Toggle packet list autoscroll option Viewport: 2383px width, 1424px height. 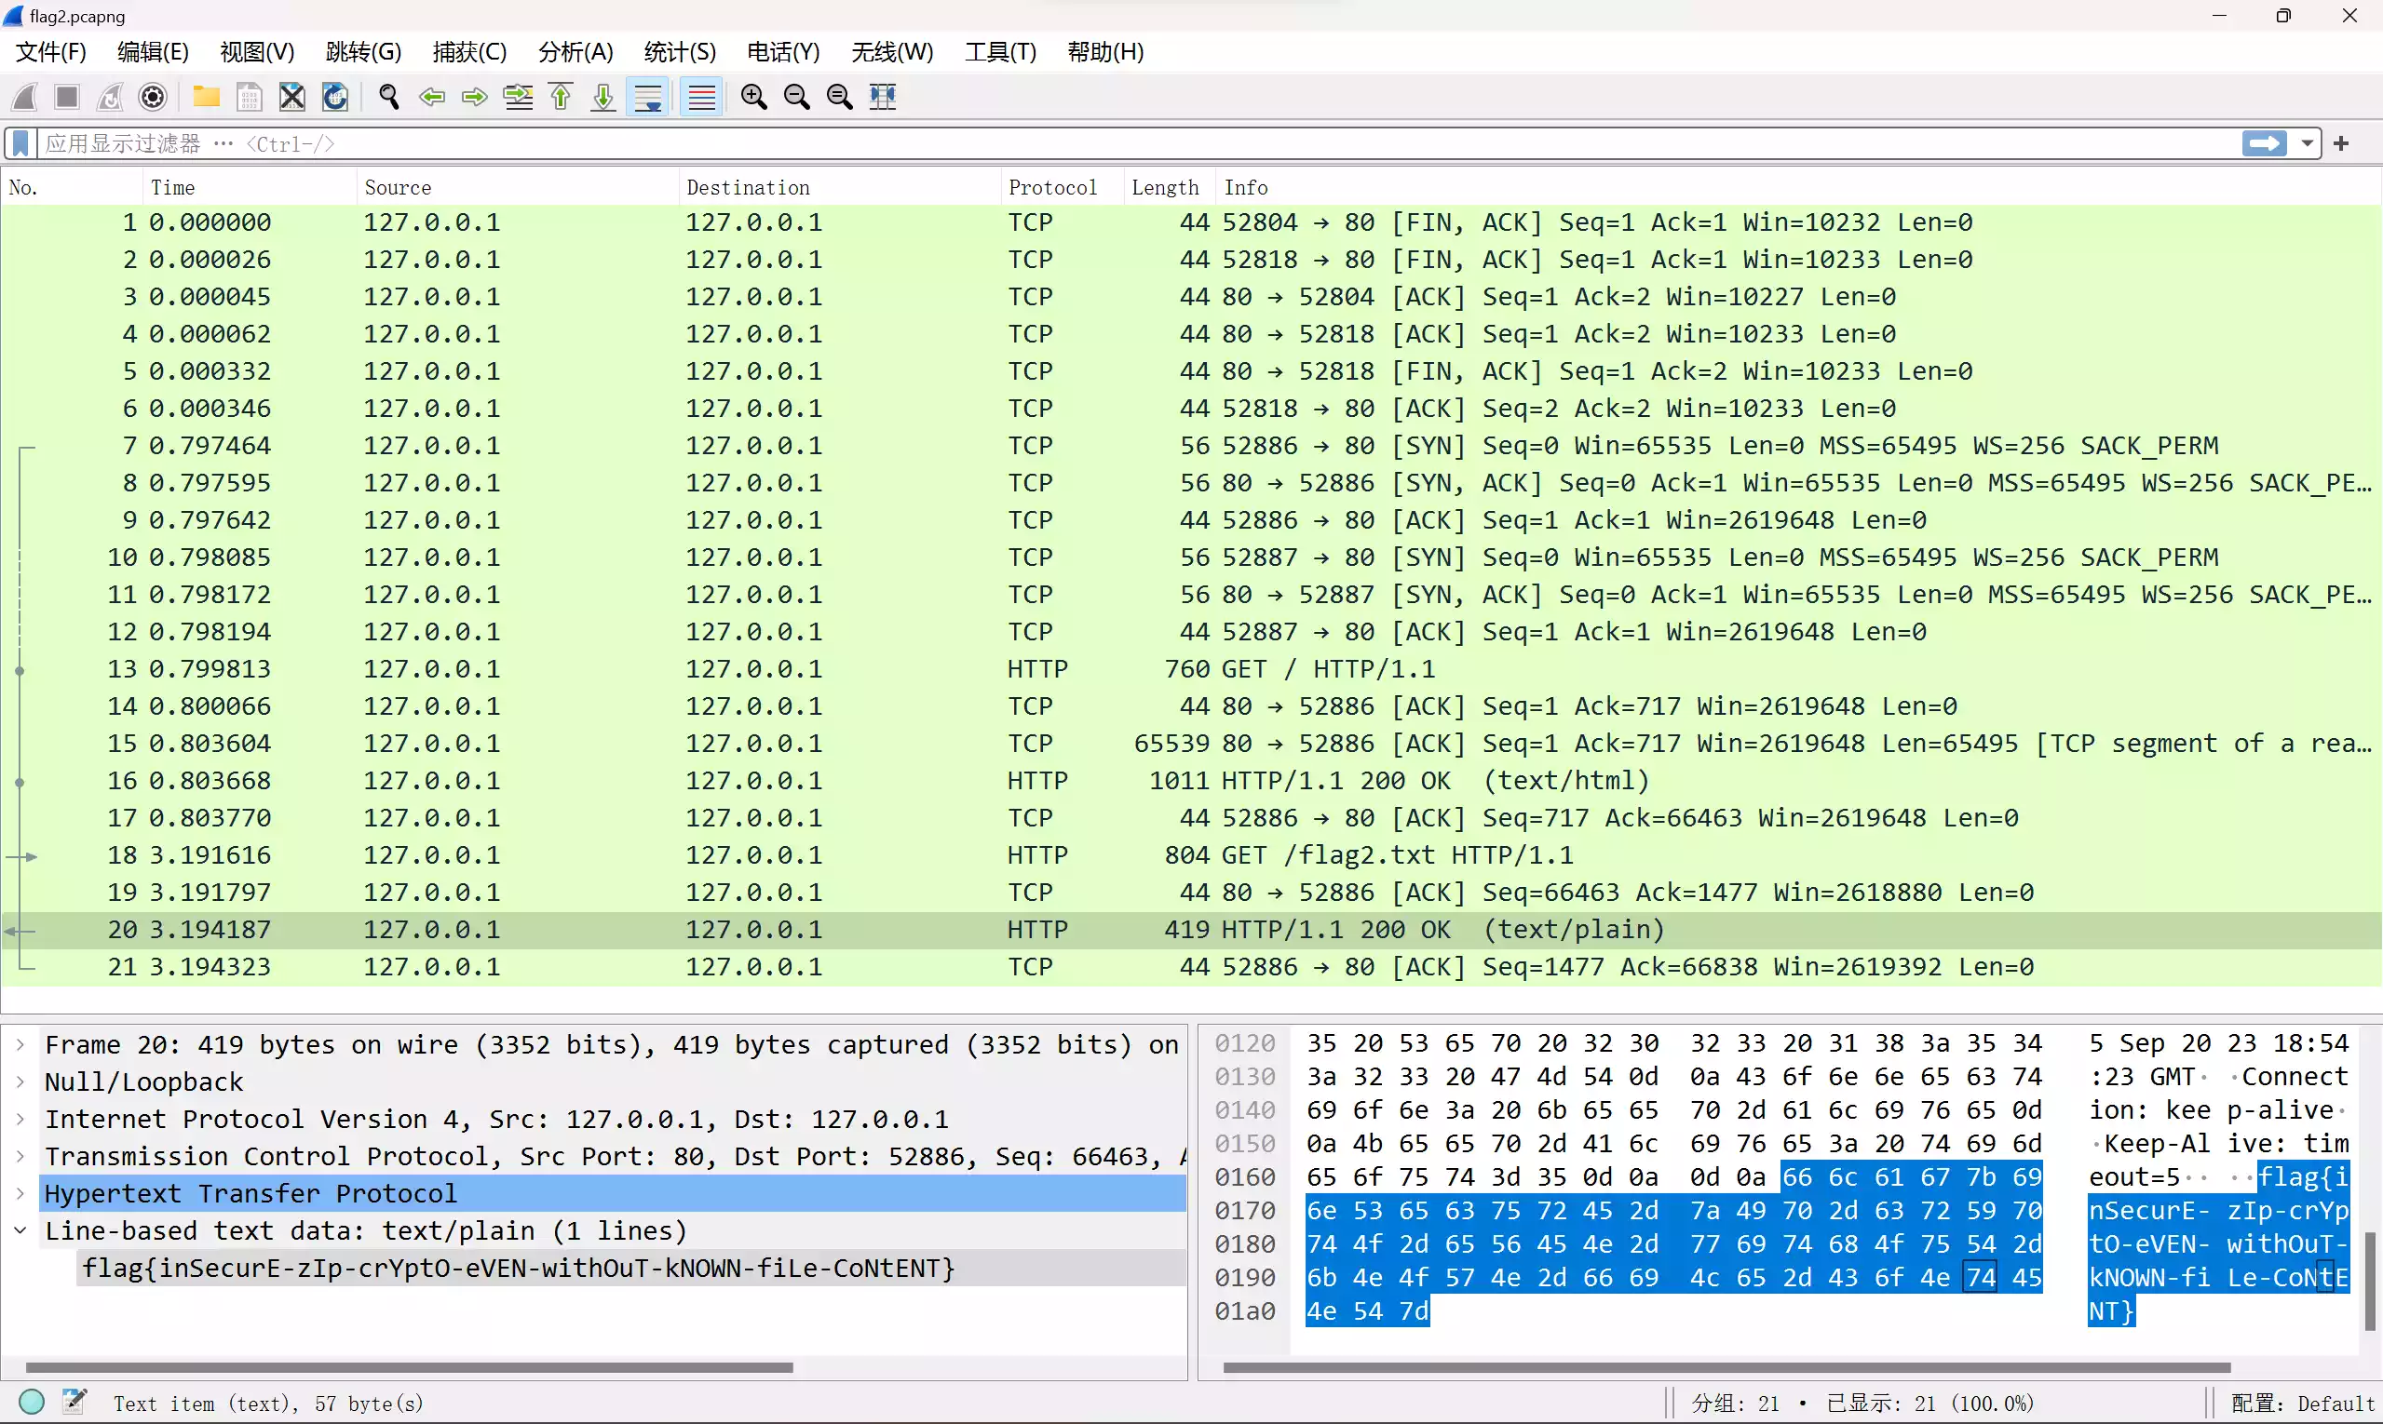coord(648,97)
